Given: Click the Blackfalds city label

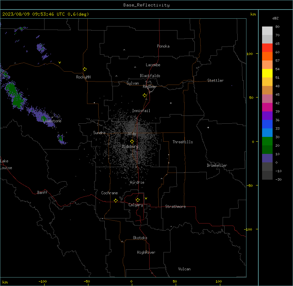Looking at the screenshot, I should click(150, 76).
